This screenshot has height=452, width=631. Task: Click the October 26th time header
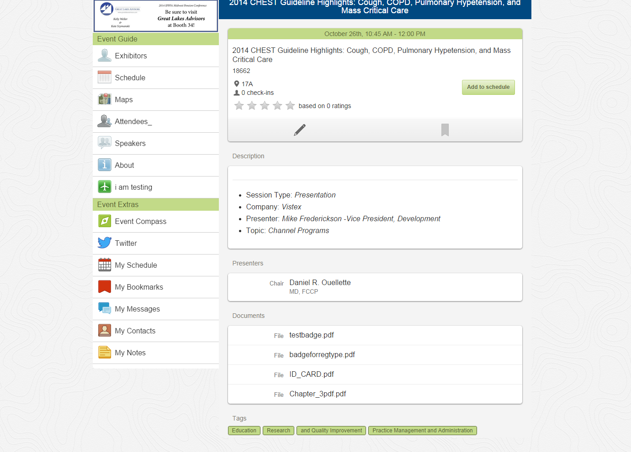point(375,34)
